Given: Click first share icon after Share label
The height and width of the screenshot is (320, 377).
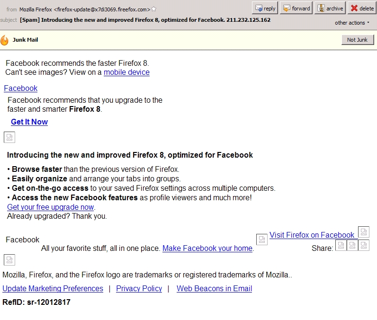Looking at the screenshot, I should click(341, 246).
